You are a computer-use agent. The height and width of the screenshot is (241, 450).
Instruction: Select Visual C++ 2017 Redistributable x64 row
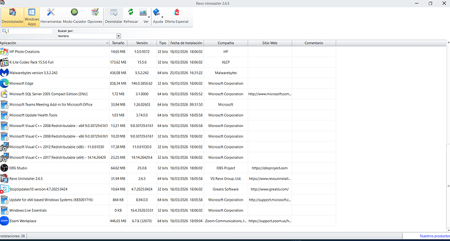tap(168, 158)
